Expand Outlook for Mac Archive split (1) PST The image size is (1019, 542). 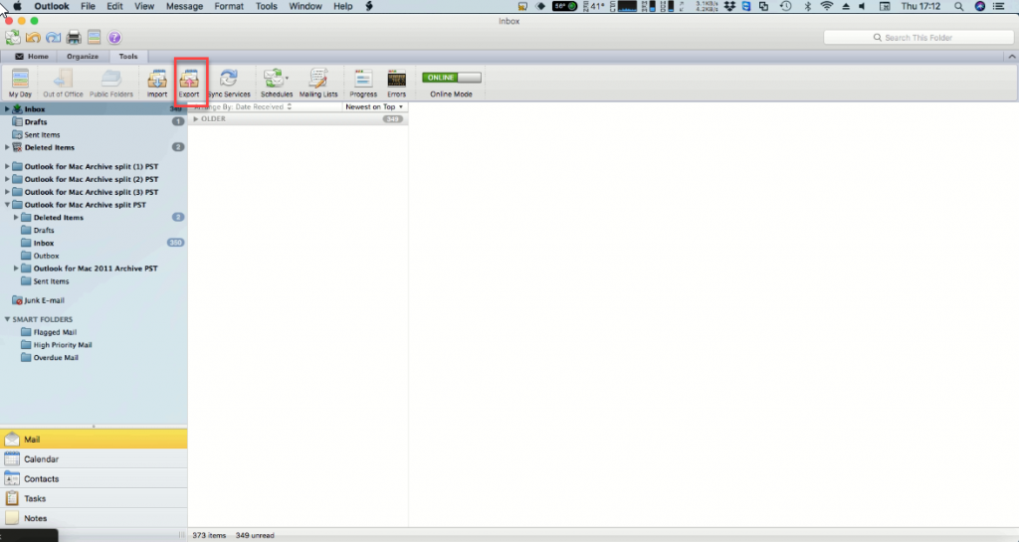tap(7, 166)
